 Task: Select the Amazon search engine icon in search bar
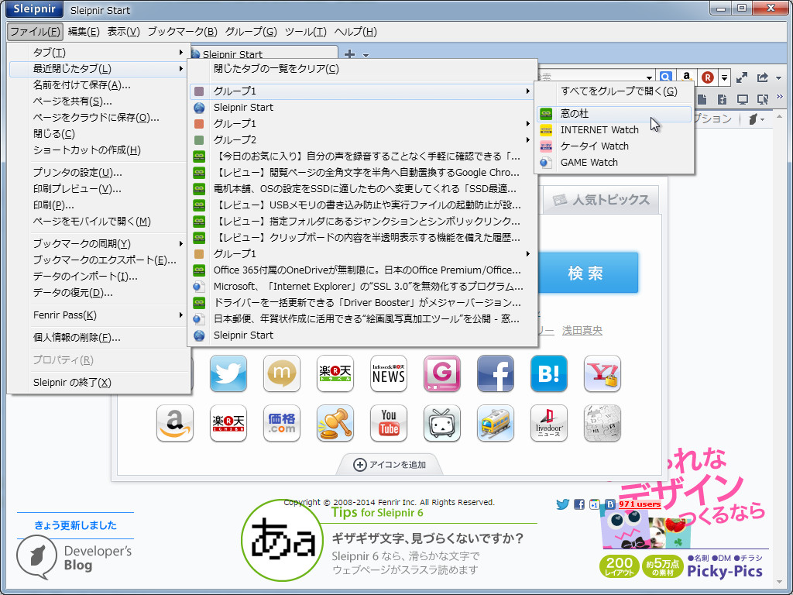click(686, 77)
